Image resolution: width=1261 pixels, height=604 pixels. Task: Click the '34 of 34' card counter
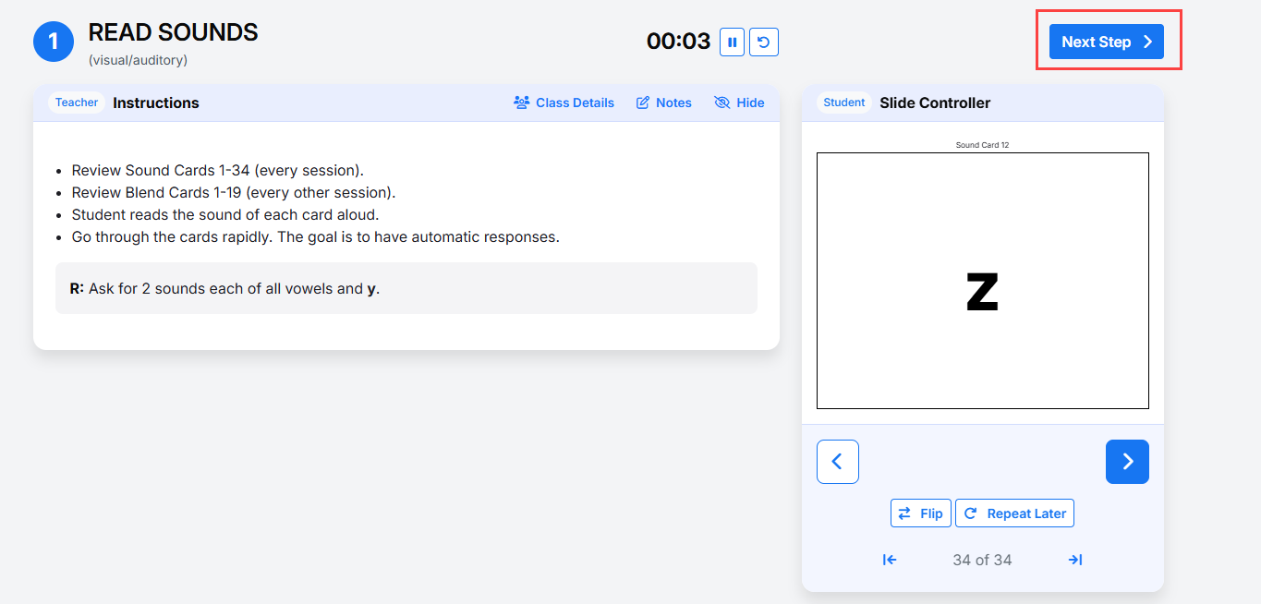click(982, 560)
